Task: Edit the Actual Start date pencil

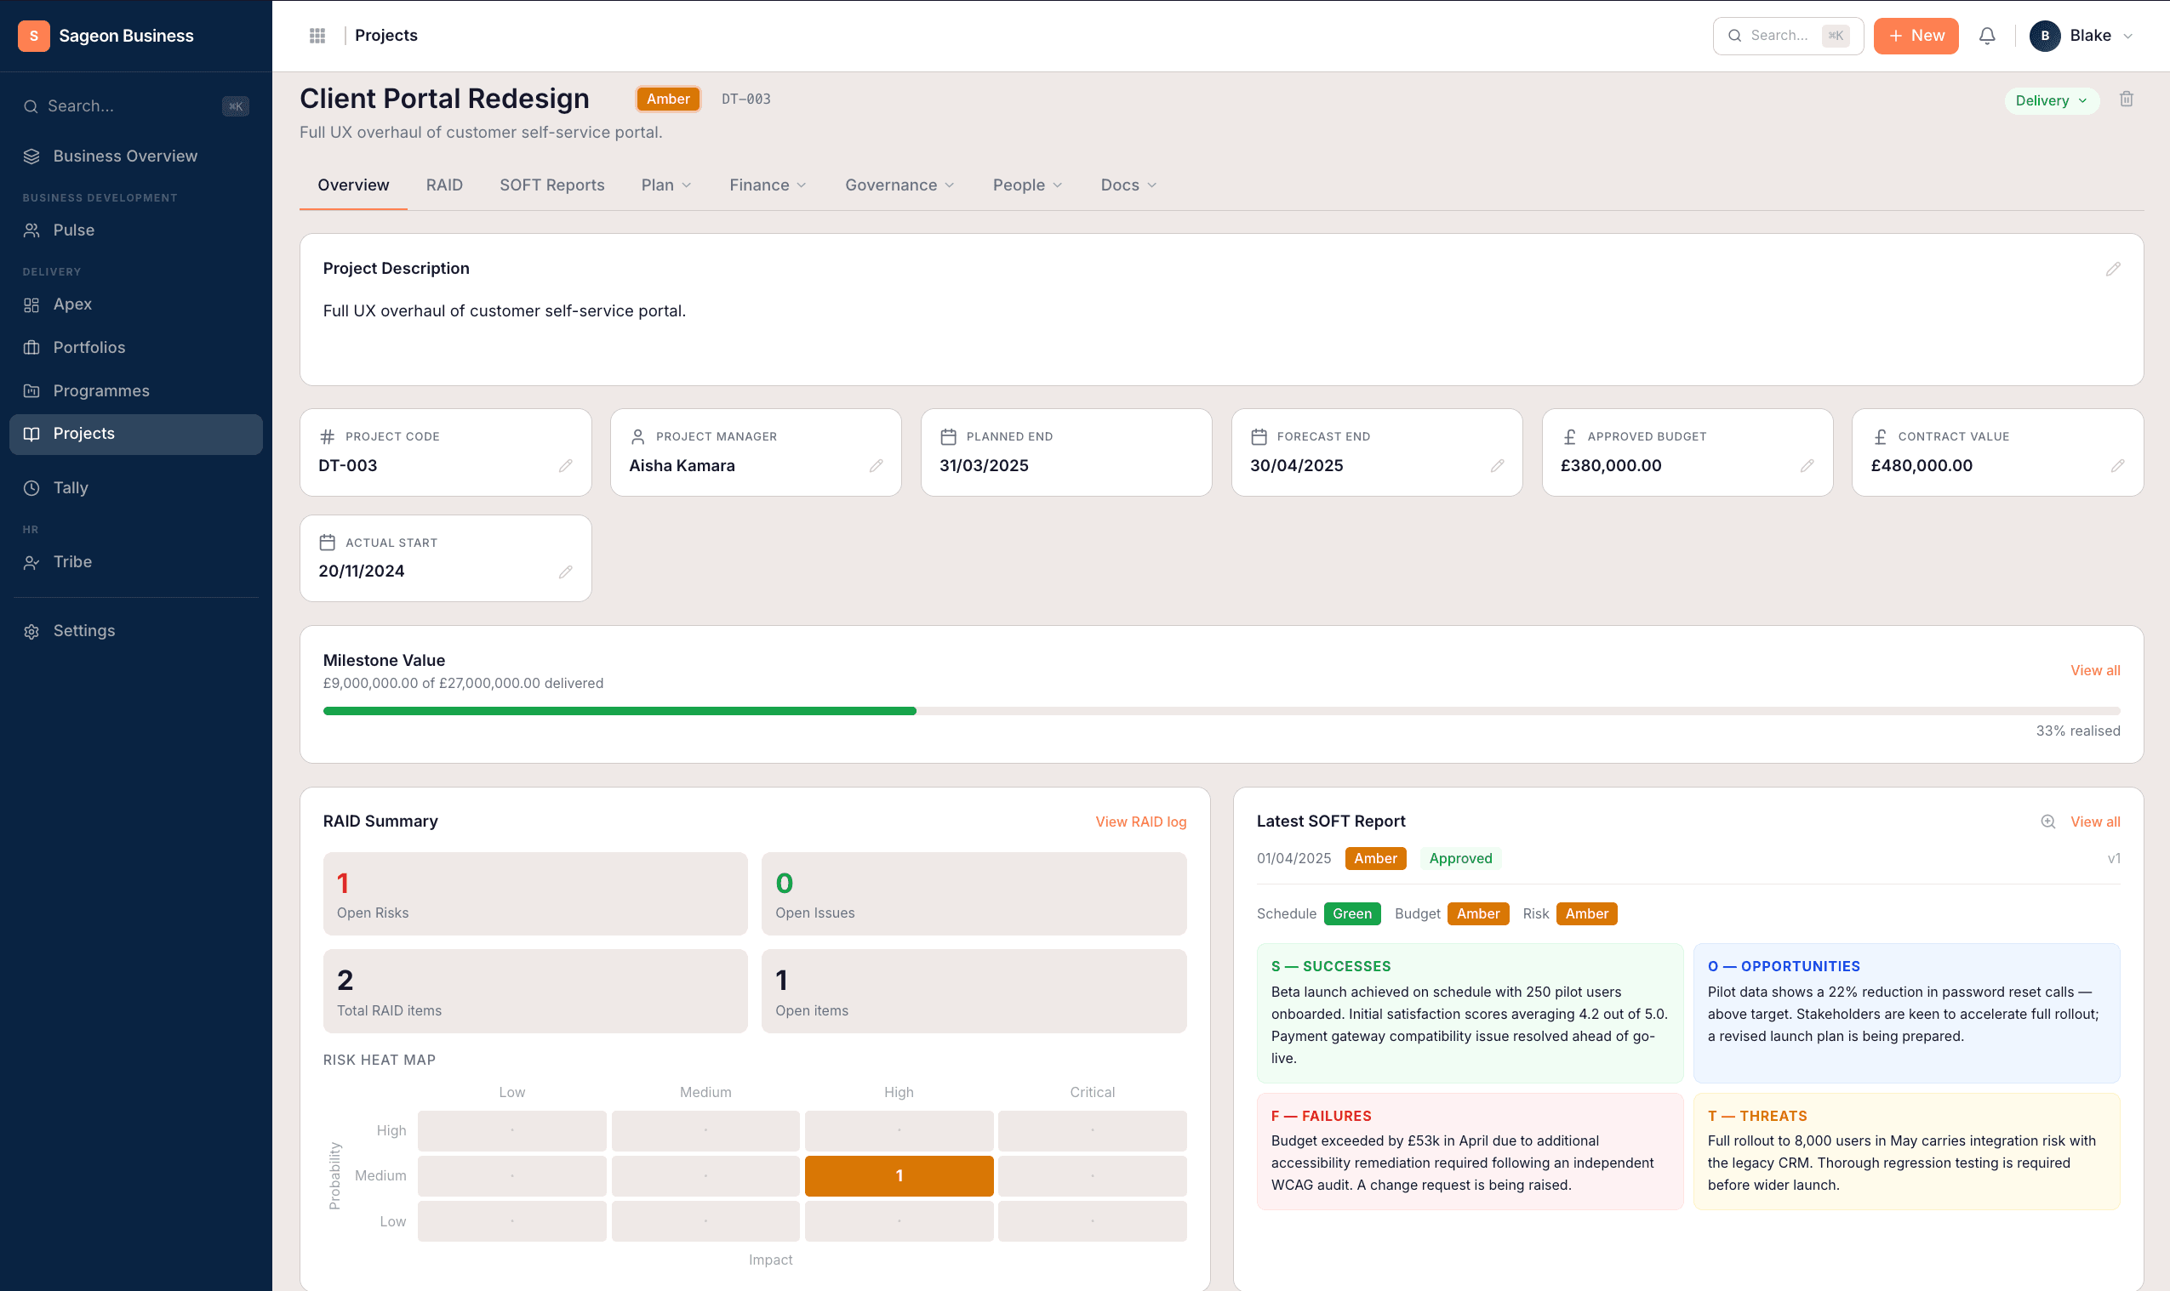Action: [x=565, y=572]
